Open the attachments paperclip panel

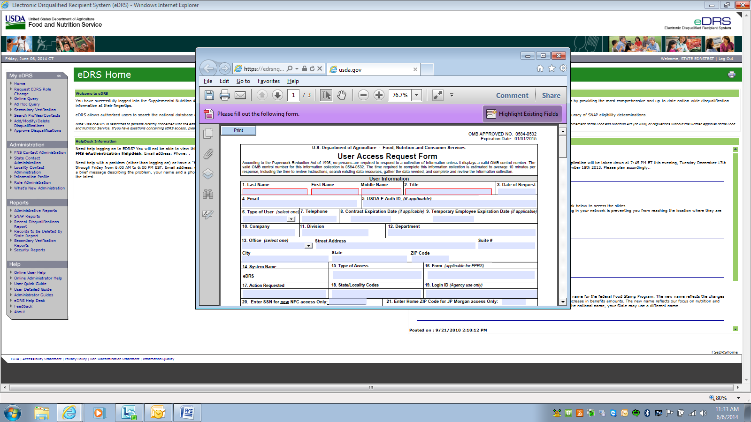[x=208, y=154]
